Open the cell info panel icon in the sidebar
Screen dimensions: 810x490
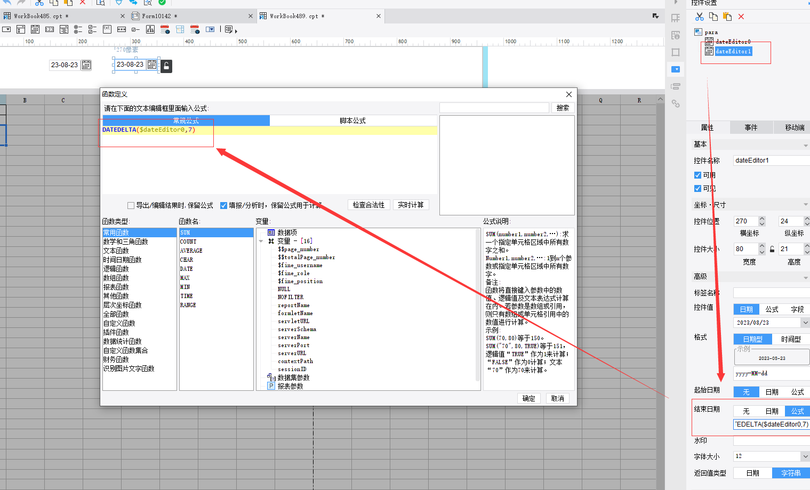pyautogui.click(x=676, y=35)
